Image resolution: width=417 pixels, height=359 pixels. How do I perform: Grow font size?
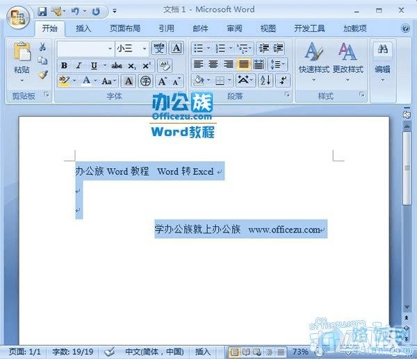coord(162,81)
